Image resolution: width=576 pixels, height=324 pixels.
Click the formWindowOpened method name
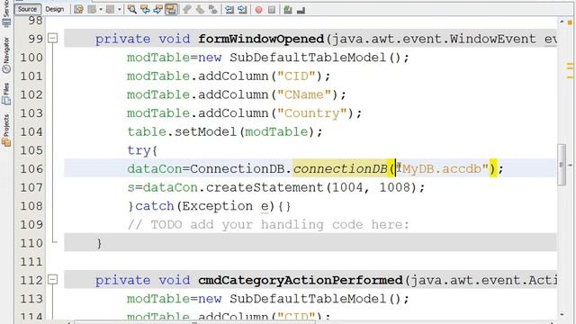tap(261, 39)
